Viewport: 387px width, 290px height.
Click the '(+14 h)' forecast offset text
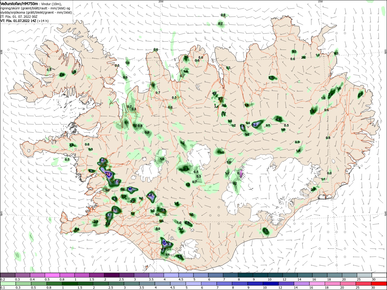coord(43,21)
